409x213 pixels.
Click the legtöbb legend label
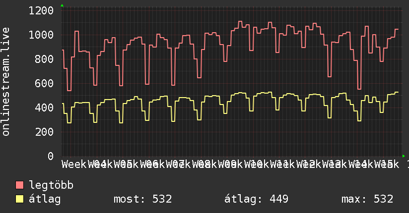pyautogui.click(x=51, y=185)
